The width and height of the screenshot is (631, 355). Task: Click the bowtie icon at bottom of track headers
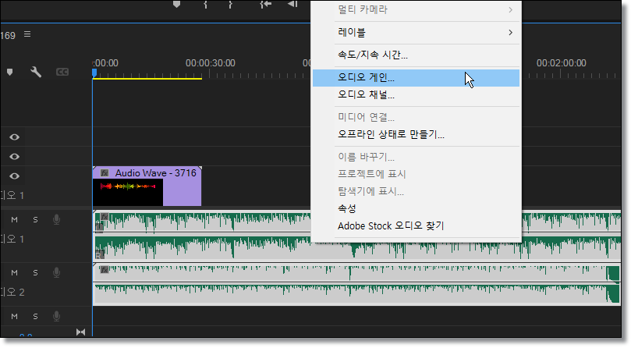pos(80,332)
